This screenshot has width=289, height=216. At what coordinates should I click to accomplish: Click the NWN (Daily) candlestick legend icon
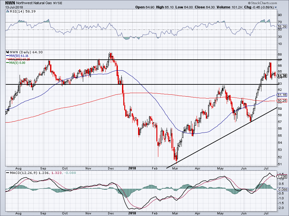tap(8, 52)
